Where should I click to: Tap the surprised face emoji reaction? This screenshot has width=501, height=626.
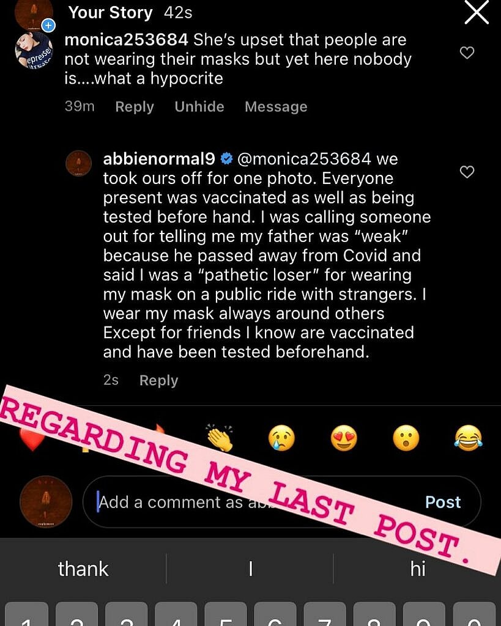point(406,438)
